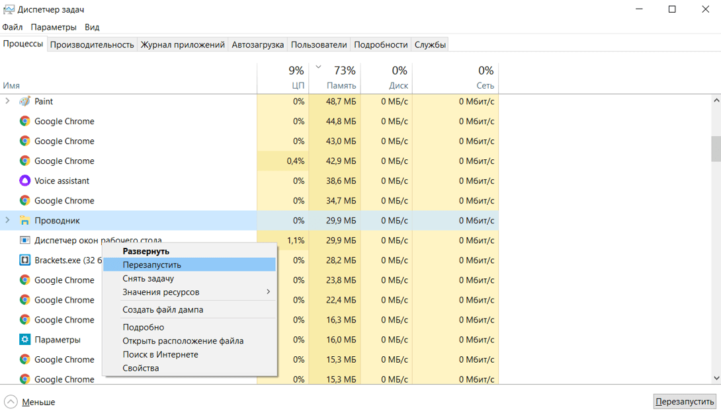Click the Проводник folder icon in the list
Screen dimensions: 721x417
tap(24, 220)
